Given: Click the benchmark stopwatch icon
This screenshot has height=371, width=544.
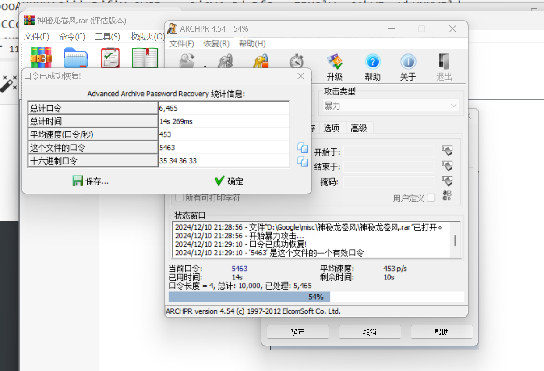Looking at the screenshot, I should pos(297,61).
